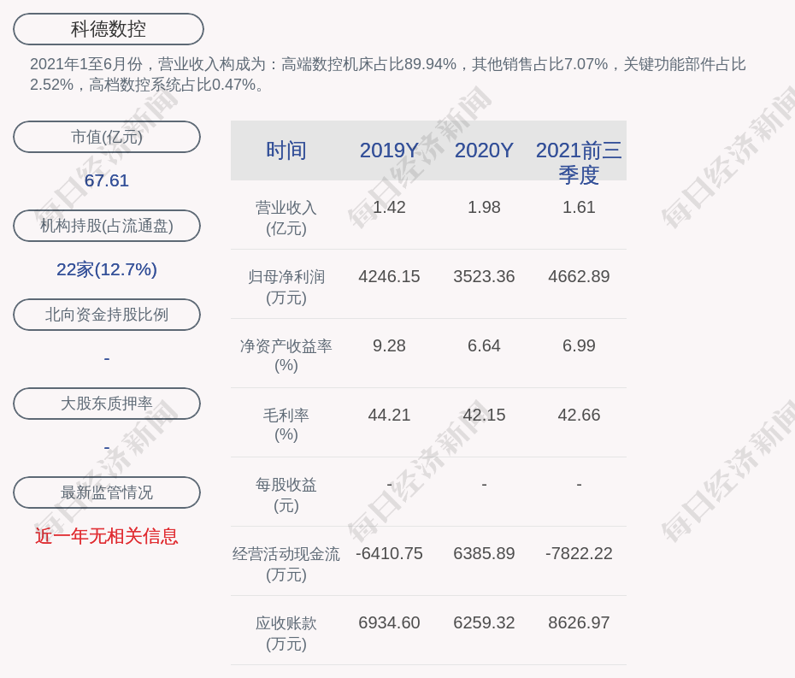The image size is (795, 678).
Task: Click the 机构持股(占流通盘) label
Action: click(x=107, y=226)
